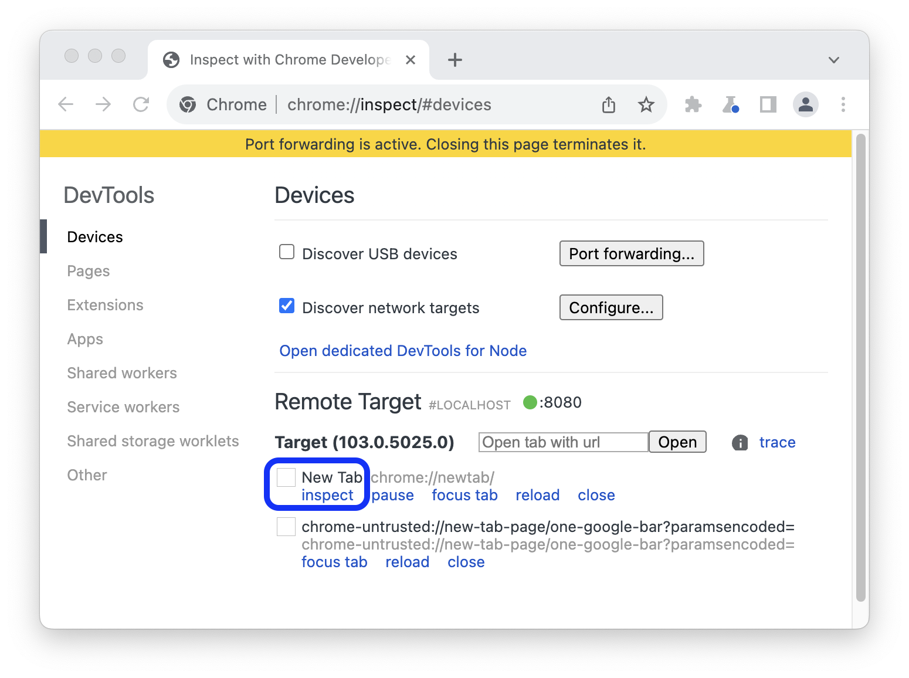Click the blue extension icon in the toolbar

point(731,104)
